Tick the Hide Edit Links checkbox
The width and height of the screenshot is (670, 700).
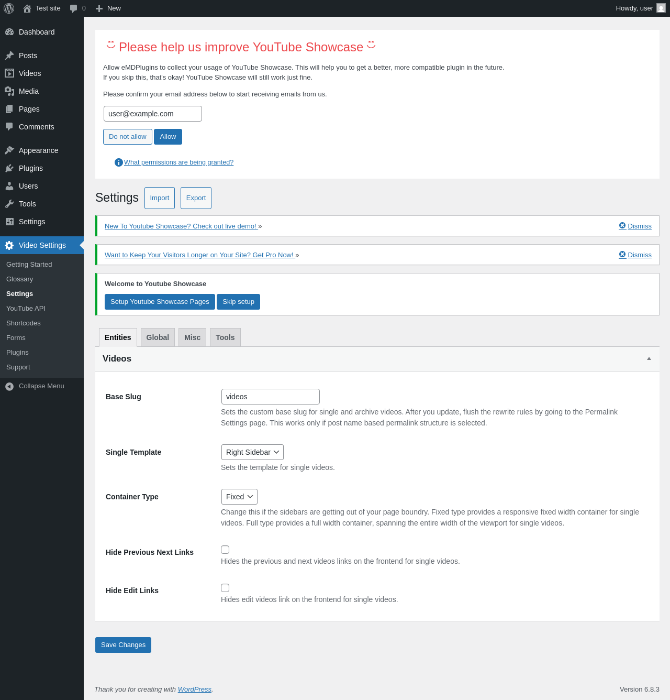point(225,588)
